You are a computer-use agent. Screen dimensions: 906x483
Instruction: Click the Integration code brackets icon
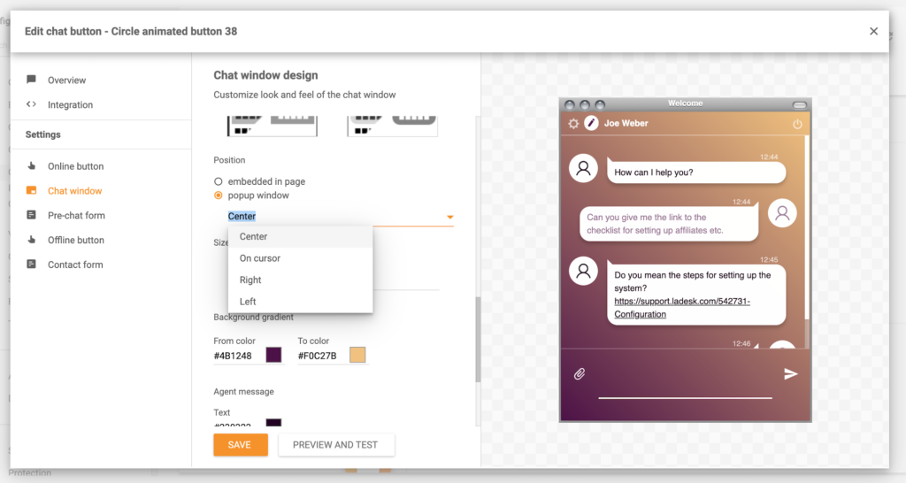point(32,104)
